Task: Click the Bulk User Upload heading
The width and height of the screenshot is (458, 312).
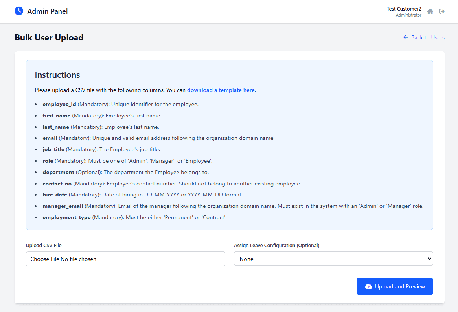Action: point(49,37)
